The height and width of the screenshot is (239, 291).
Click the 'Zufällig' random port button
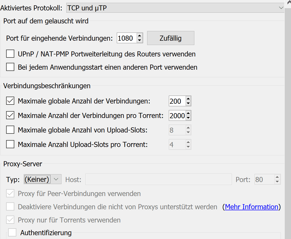tap(171, 38)
